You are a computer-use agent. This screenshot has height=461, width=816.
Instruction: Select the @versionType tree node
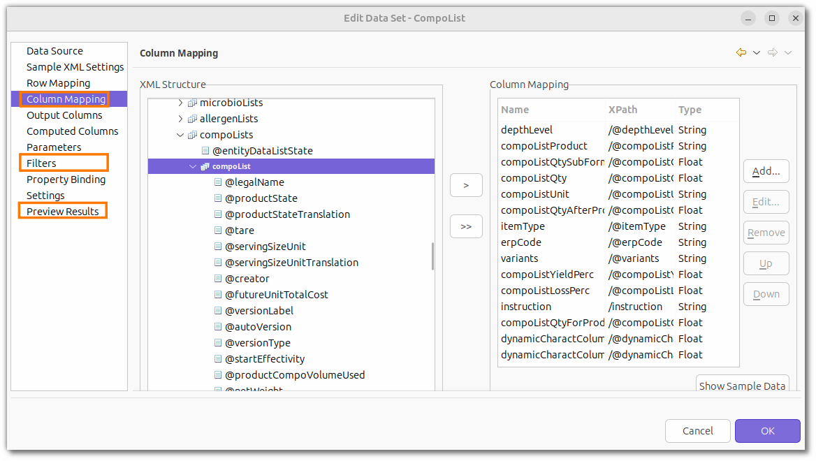[258, 344]
